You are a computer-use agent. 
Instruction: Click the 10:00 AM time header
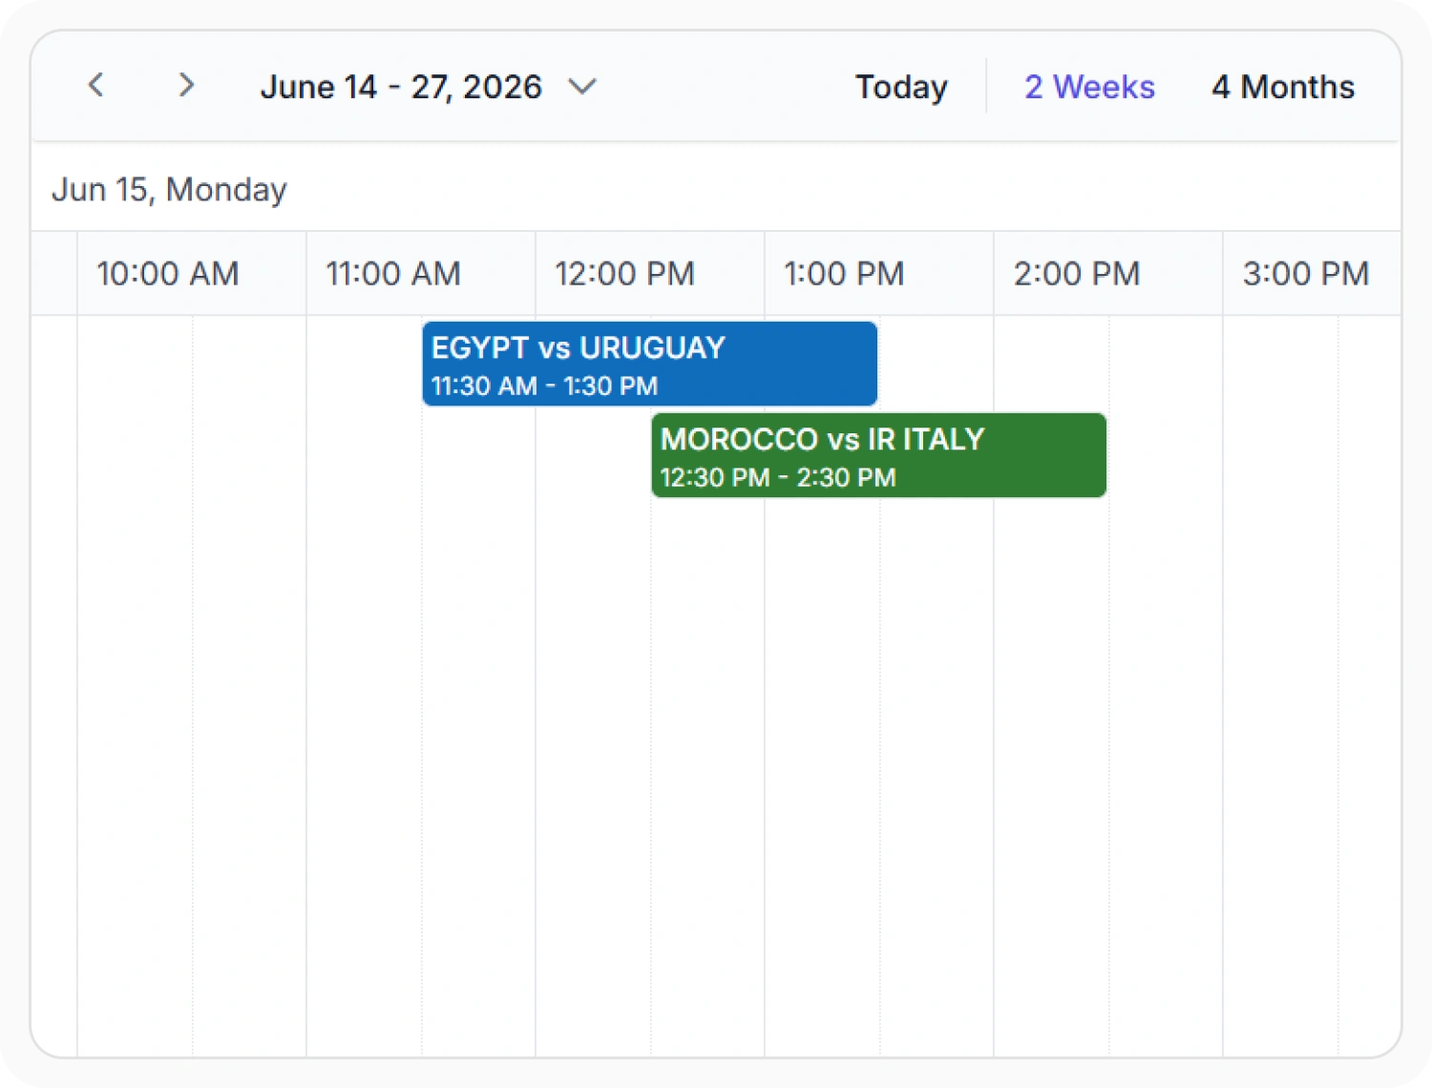[x=192, y=274]
